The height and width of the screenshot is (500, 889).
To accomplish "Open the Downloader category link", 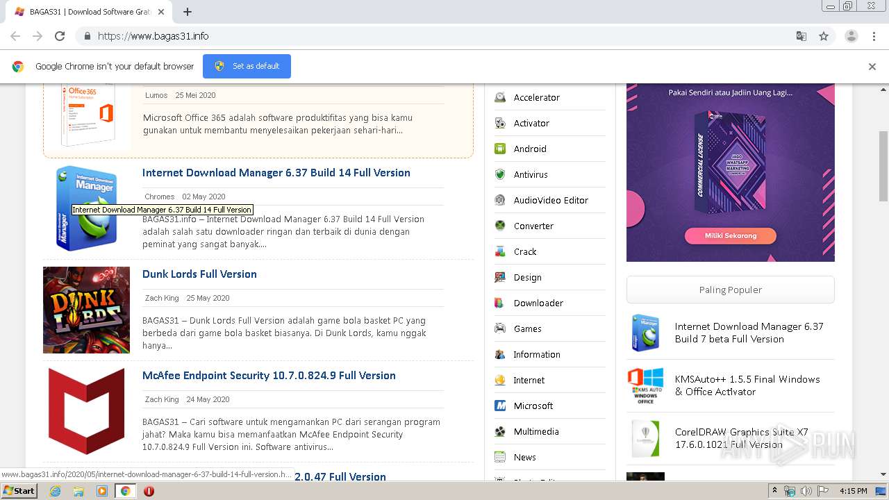I will click(538, 303).
